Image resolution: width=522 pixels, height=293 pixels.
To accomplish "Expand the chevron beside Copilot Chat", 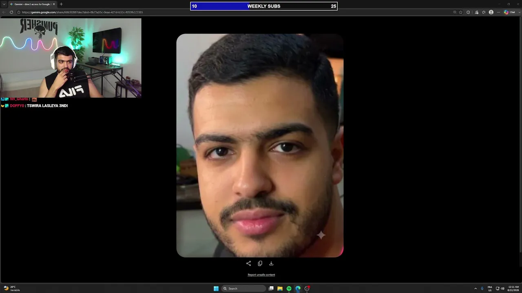I will (519, 12).
